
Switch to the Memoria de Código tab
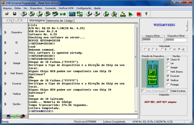[60, 21]
